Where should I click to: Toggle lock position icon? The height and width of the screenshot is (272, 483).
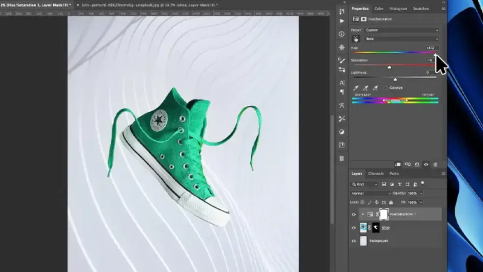376,202
